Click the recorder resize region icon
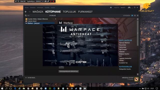 click(16, 1)
